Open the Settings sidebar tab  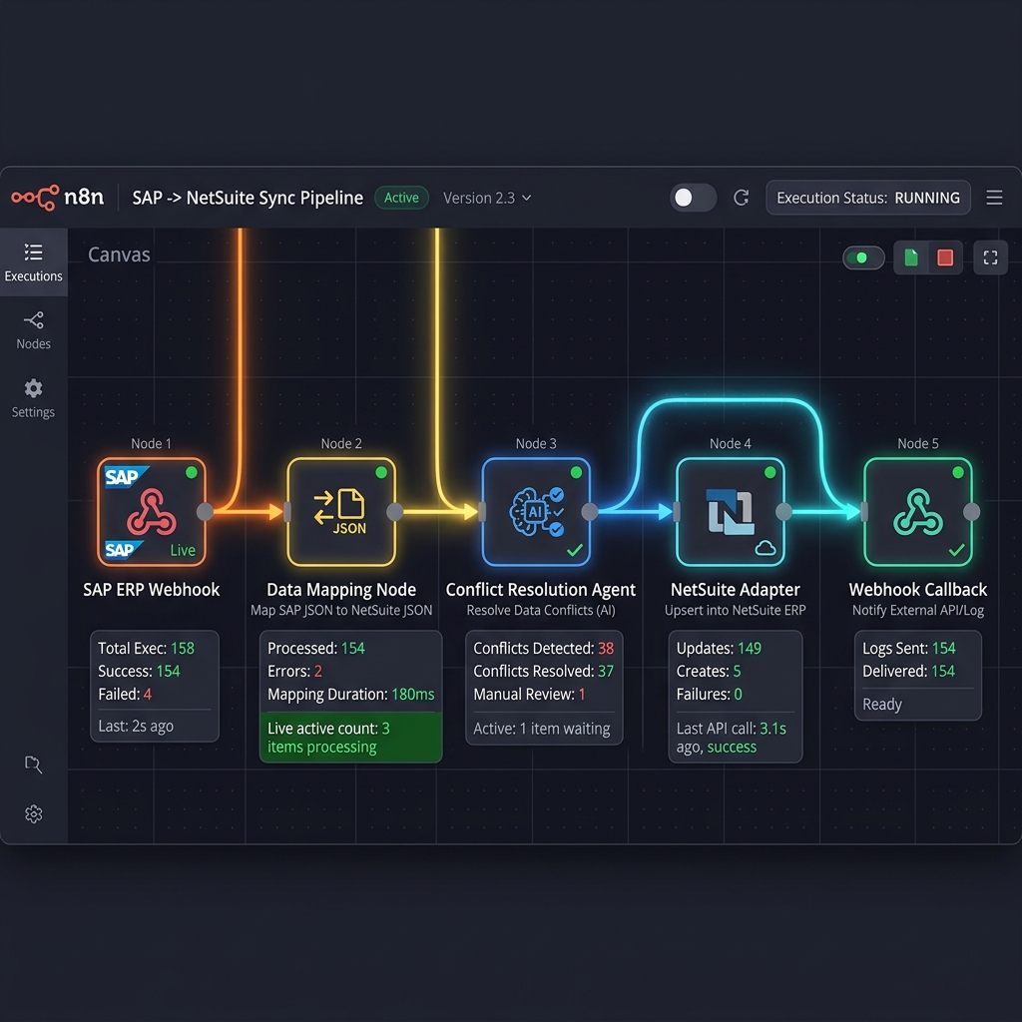33,399
